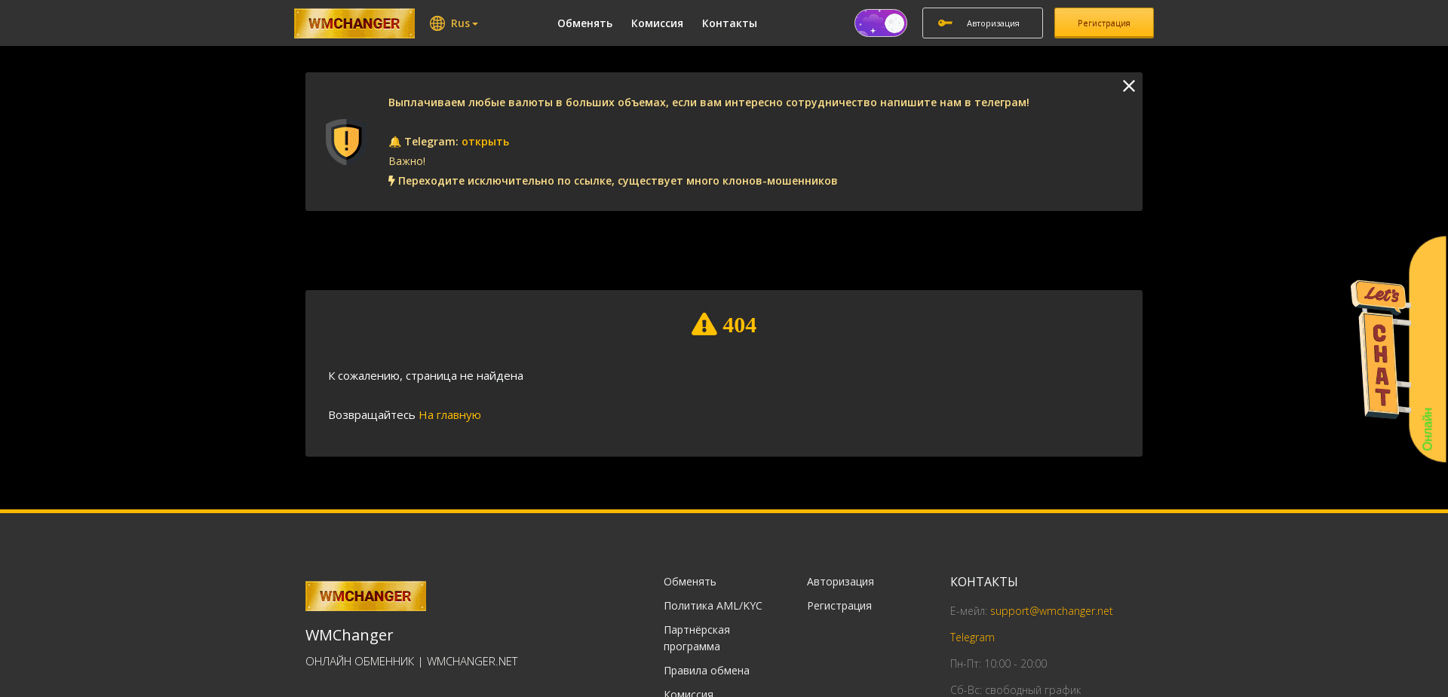This screenshot has height=697, width=1448.
Task: Select Комиссия in the top navigation
Action: pos(656,23)
